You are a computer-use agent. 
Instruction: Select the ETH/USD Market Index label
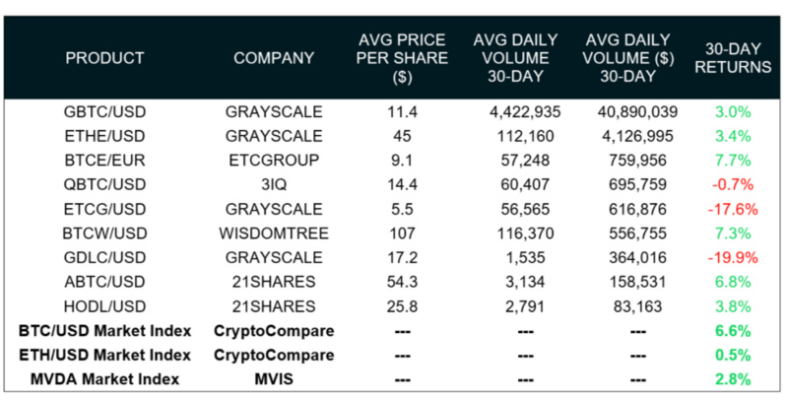point(105,355)
